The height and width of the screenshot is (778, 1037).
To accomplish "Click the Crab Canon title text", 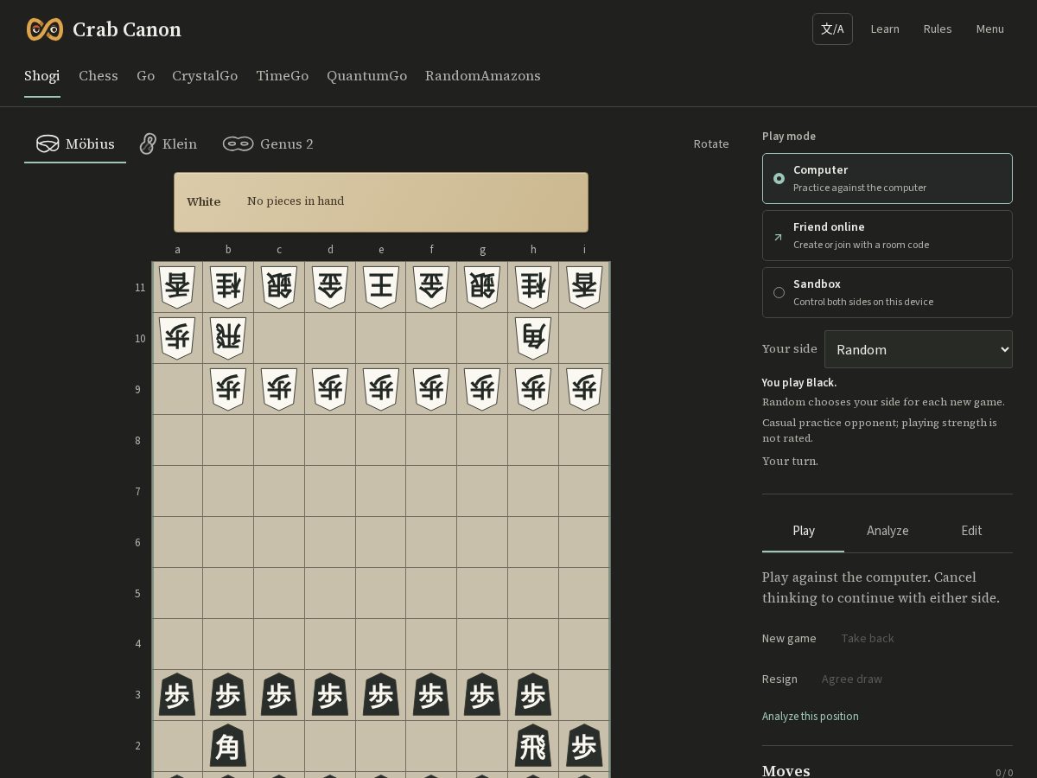I will tap(127, 29).
